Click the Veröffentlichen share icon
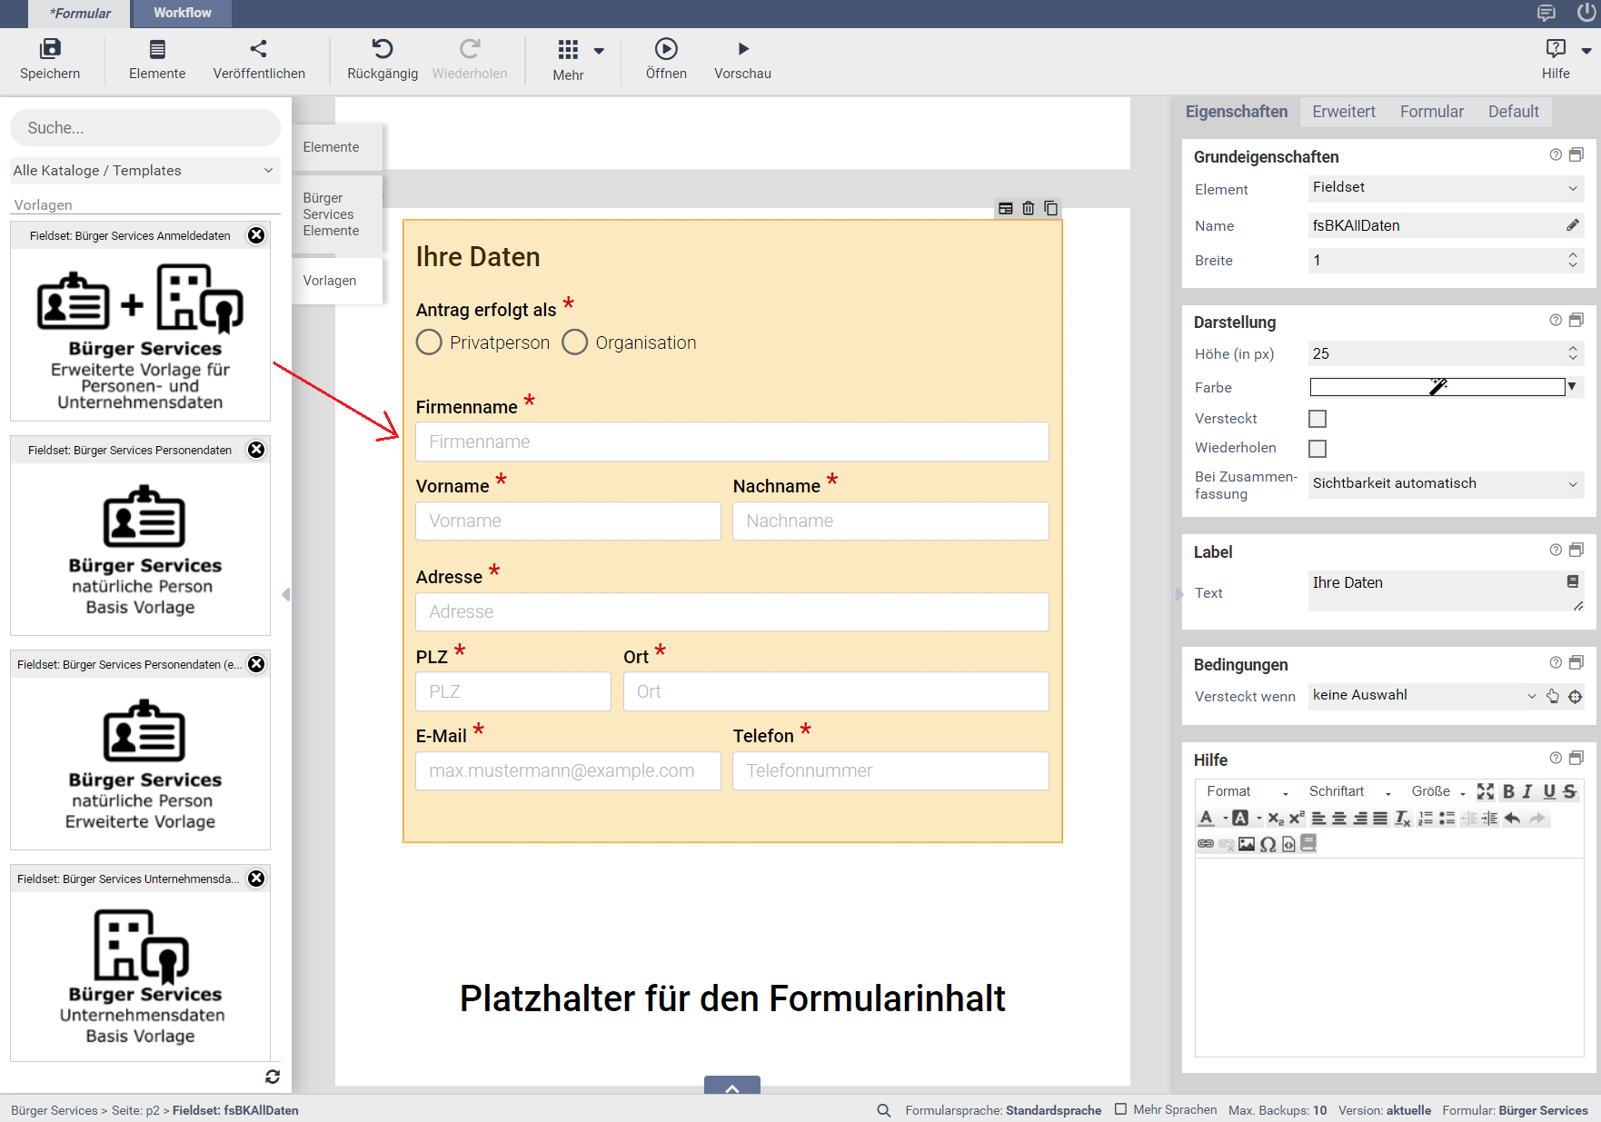 (x=259, y=49)
